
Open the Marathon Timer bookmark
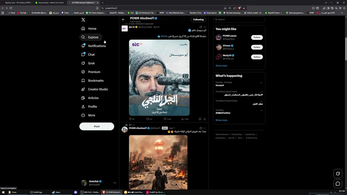(x=194, y=13)
